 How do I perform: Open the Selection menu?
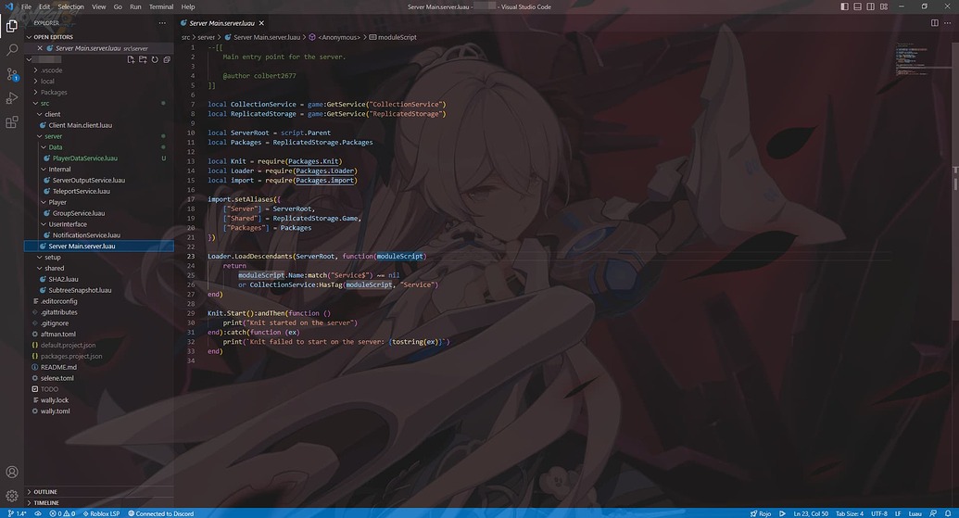click(71, 6)
